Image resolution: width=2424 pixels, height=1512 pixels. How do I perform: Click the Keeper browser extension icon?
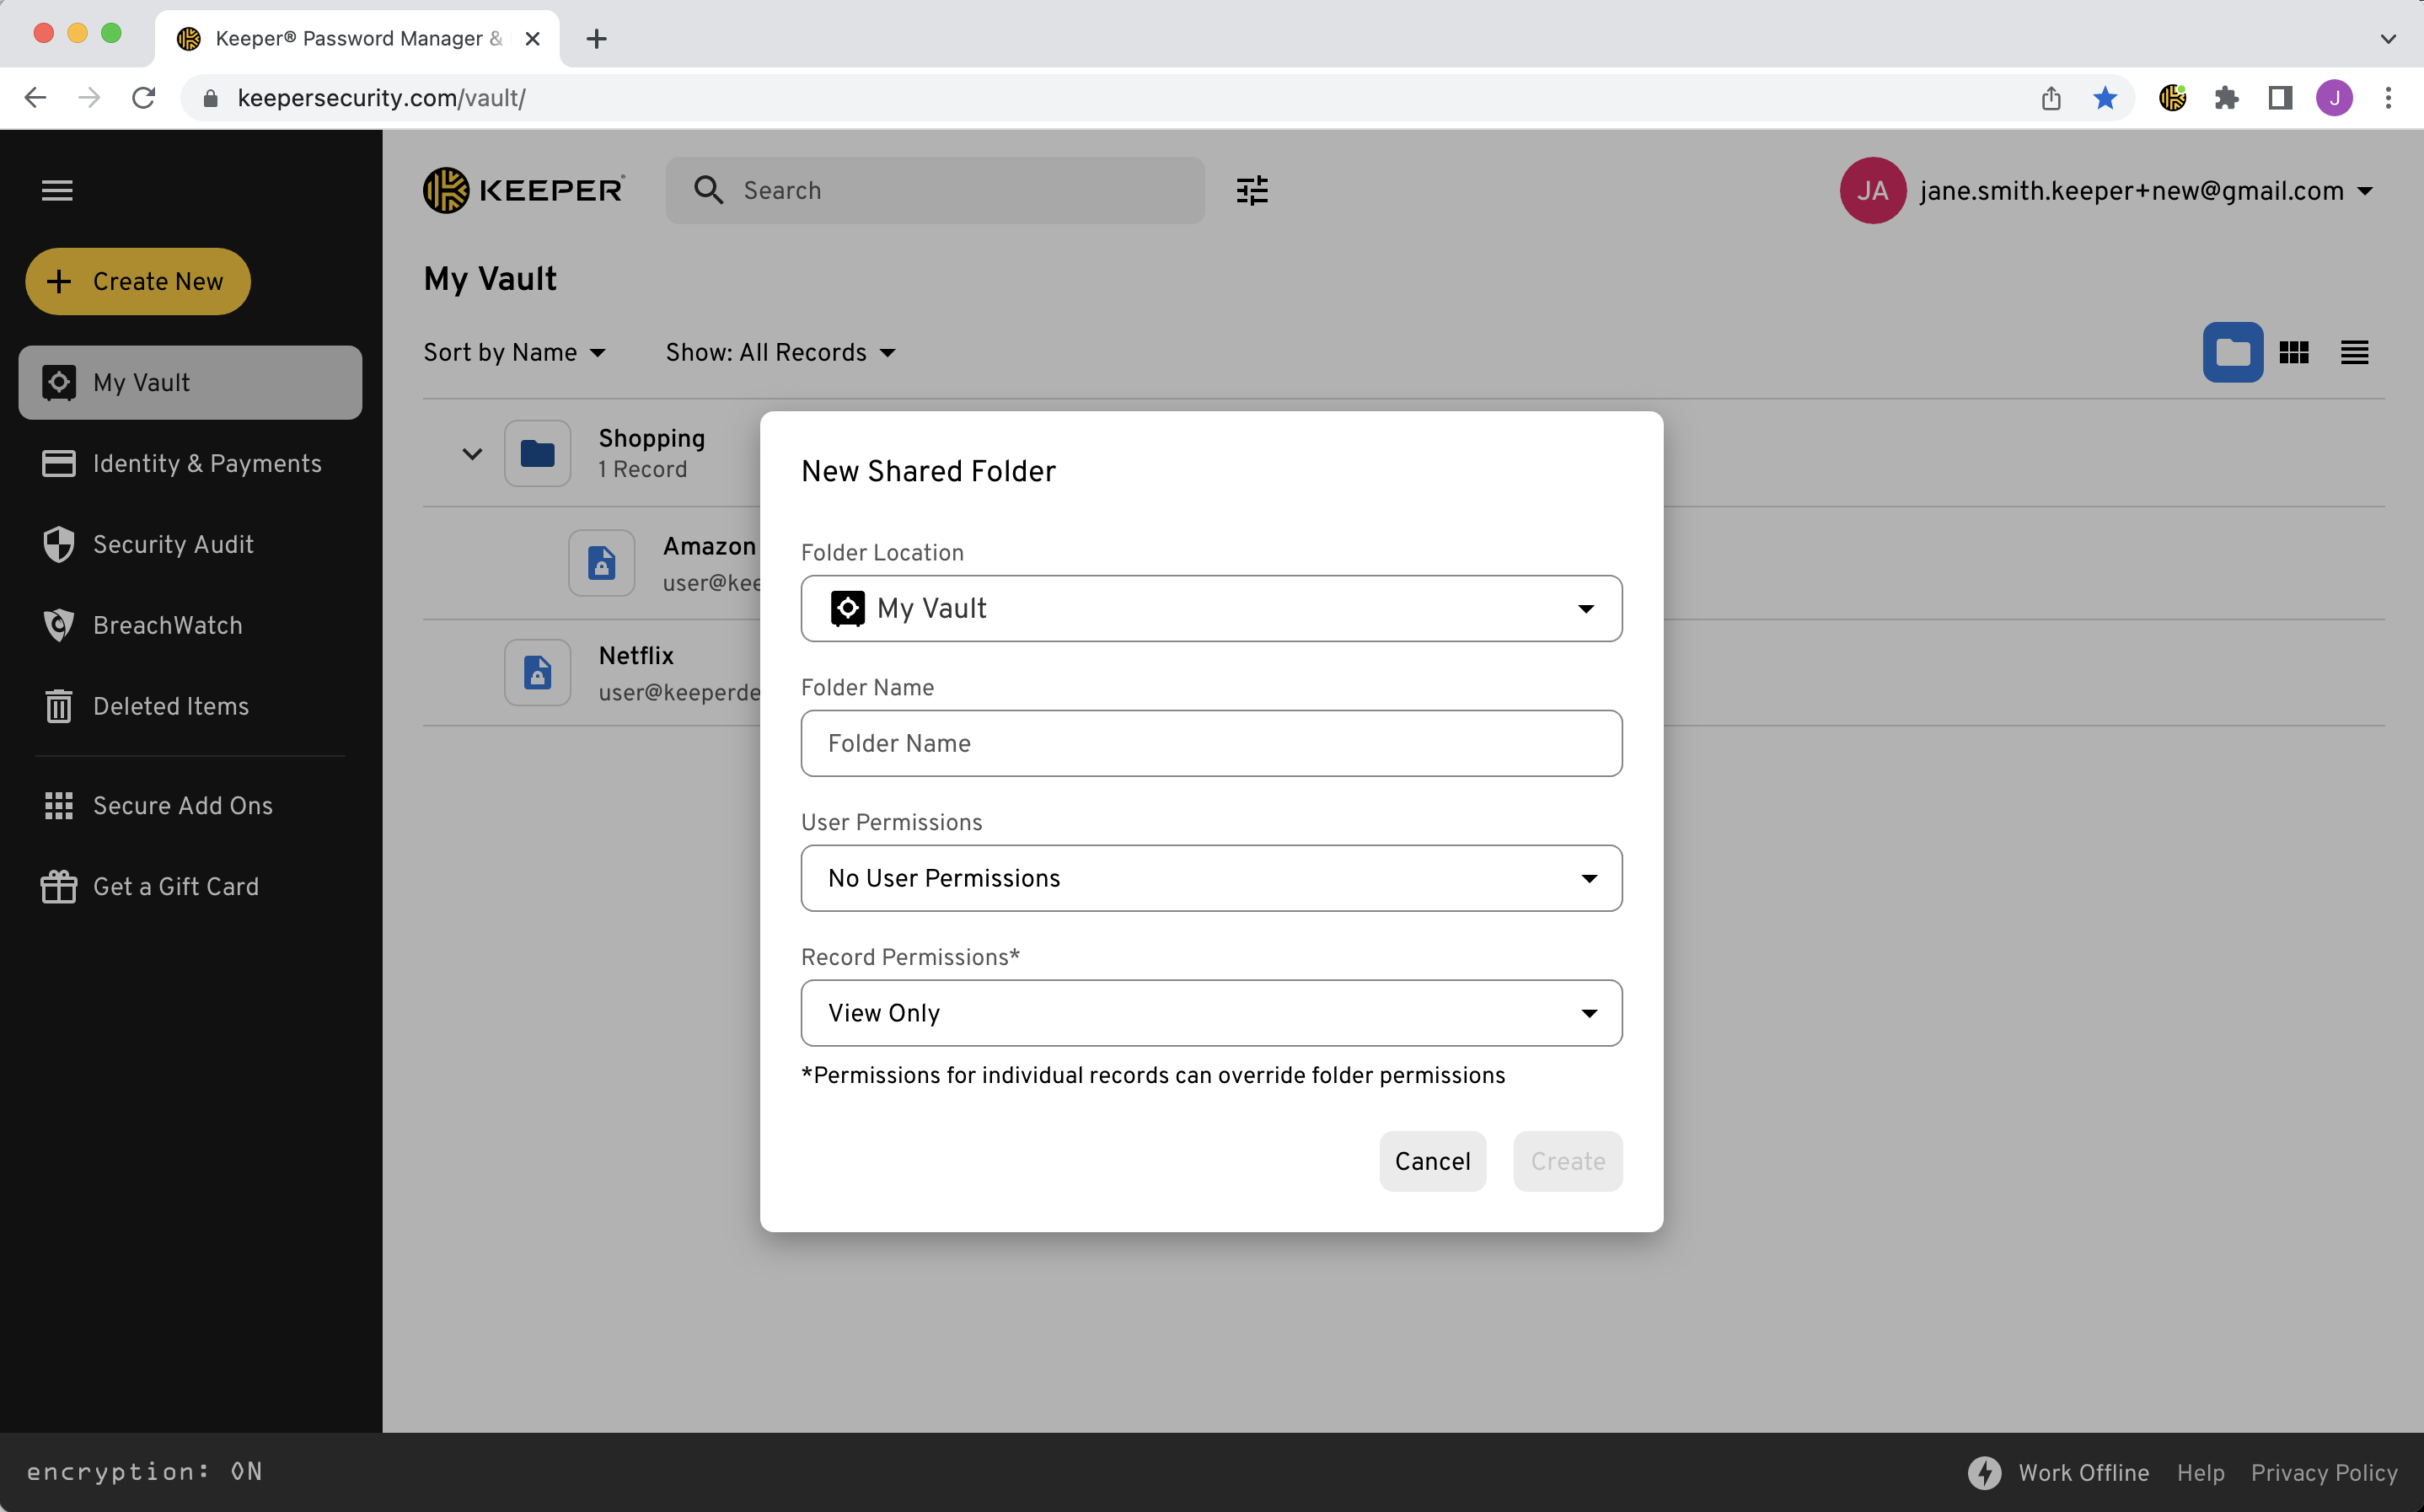pyautogui.click(x=2172, y=98)
